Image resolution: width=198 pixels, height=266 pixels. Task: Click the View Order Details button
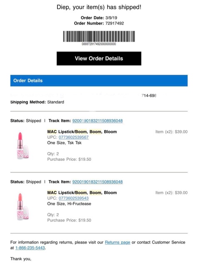coord(99,59)
